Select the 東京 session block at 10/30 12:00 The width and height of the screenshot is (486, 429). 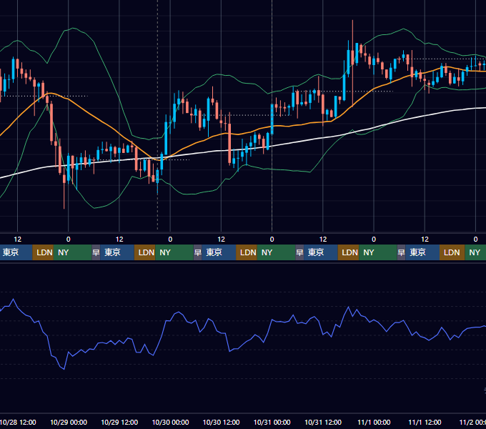click(219, 252)
